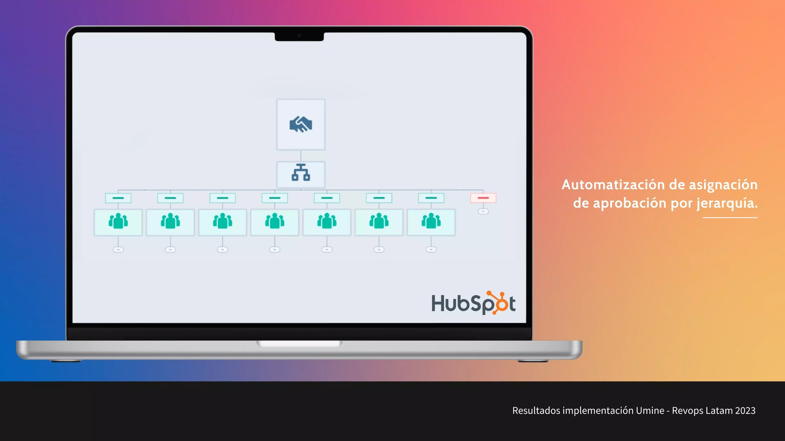Viewport: 785px width, 441px height.
Task: Expand the node below third group
Action: tap(223, 249)
